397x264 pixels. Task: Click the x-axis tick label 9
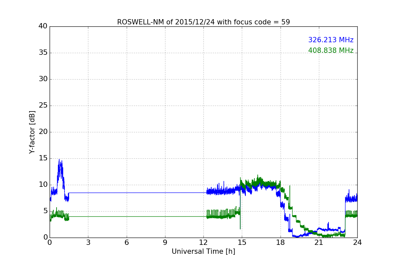click(165, 243)
